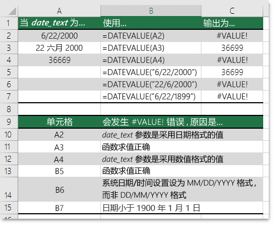277x227 pixels.
Task: Select formula =DATEVALUE(A4) cell
Action: [x=151, y=60]
